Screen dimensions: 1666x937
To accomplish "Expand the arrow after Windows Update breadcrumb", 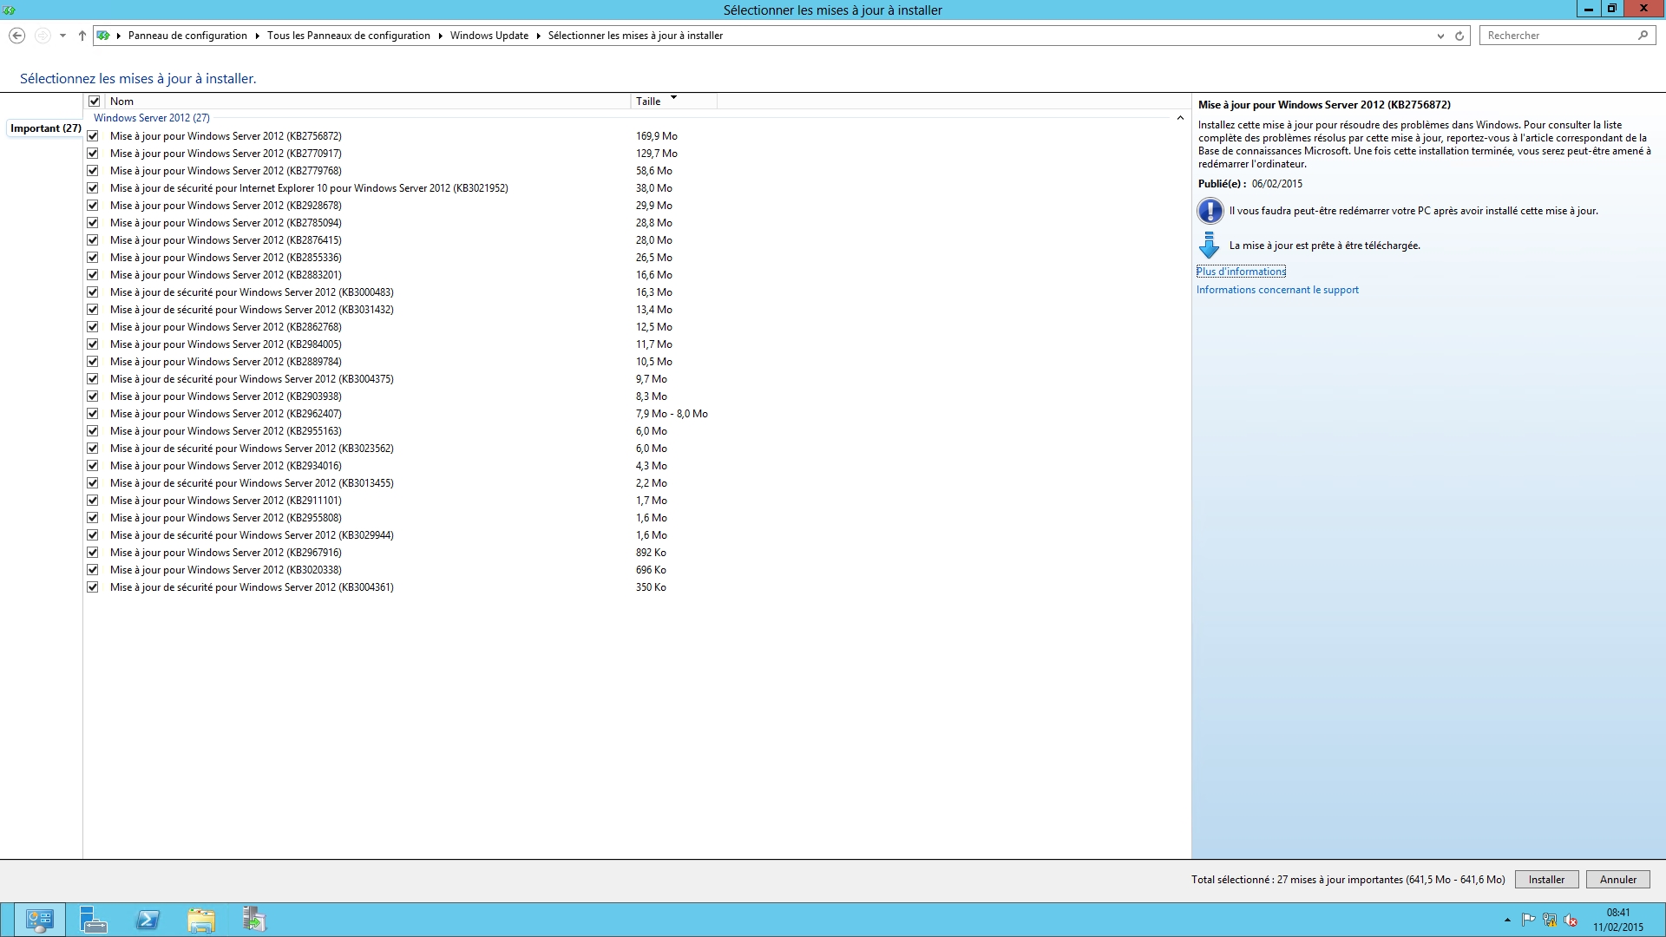I will point(539,36).
